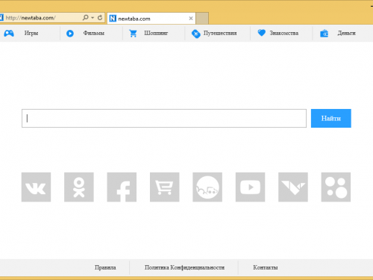373x280 pixels.
Task: Click the Найти search button
Action: tap(331, 118)
